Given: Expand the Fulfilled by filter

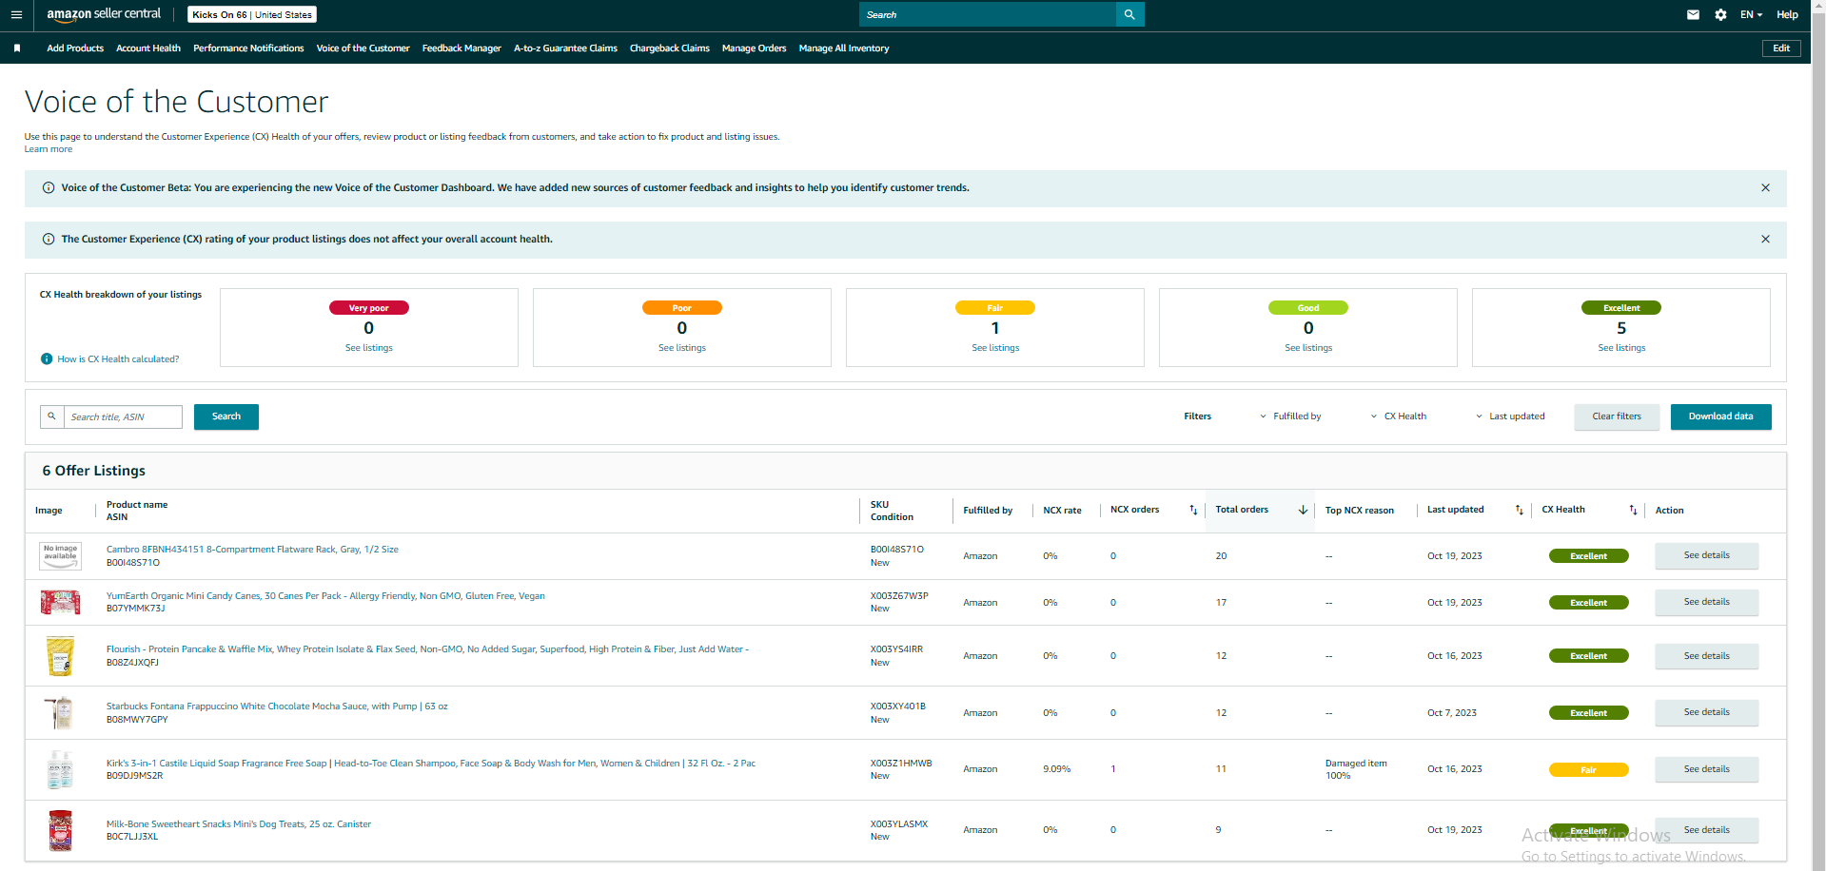Looking at the screenshot, I should tap(1290, 416).
